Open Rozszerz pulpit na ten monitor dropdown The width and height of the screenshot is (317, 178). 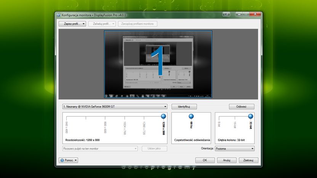point(100,149)
